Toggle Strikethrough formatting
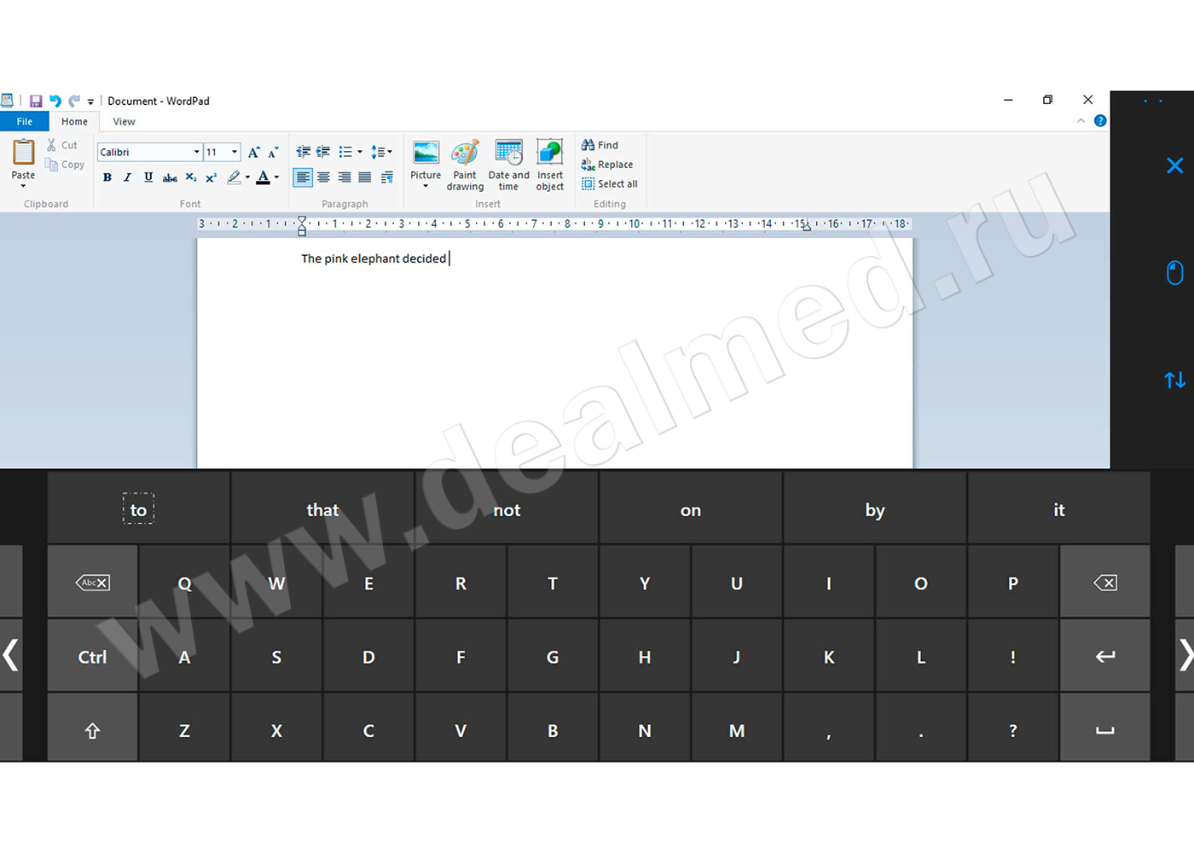1194x853 pixels. [170, 177]
